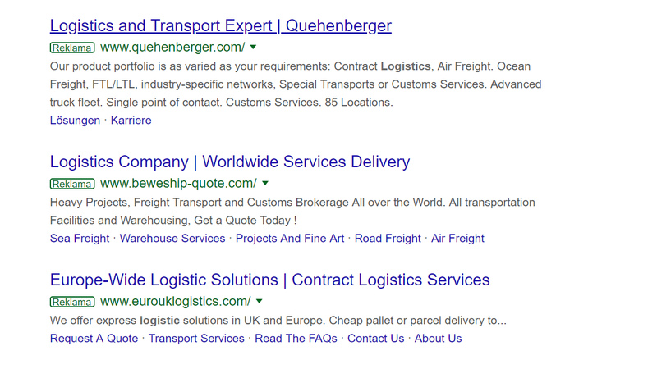Open Europe-Wide Logistic Solutions title link
The width and height of the screenshot is (657, 369).
(269, 280)
